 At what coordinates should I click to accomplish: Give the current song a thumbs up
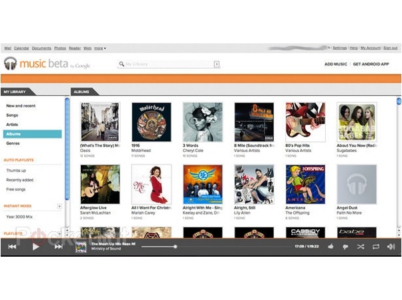coord(331,247)
